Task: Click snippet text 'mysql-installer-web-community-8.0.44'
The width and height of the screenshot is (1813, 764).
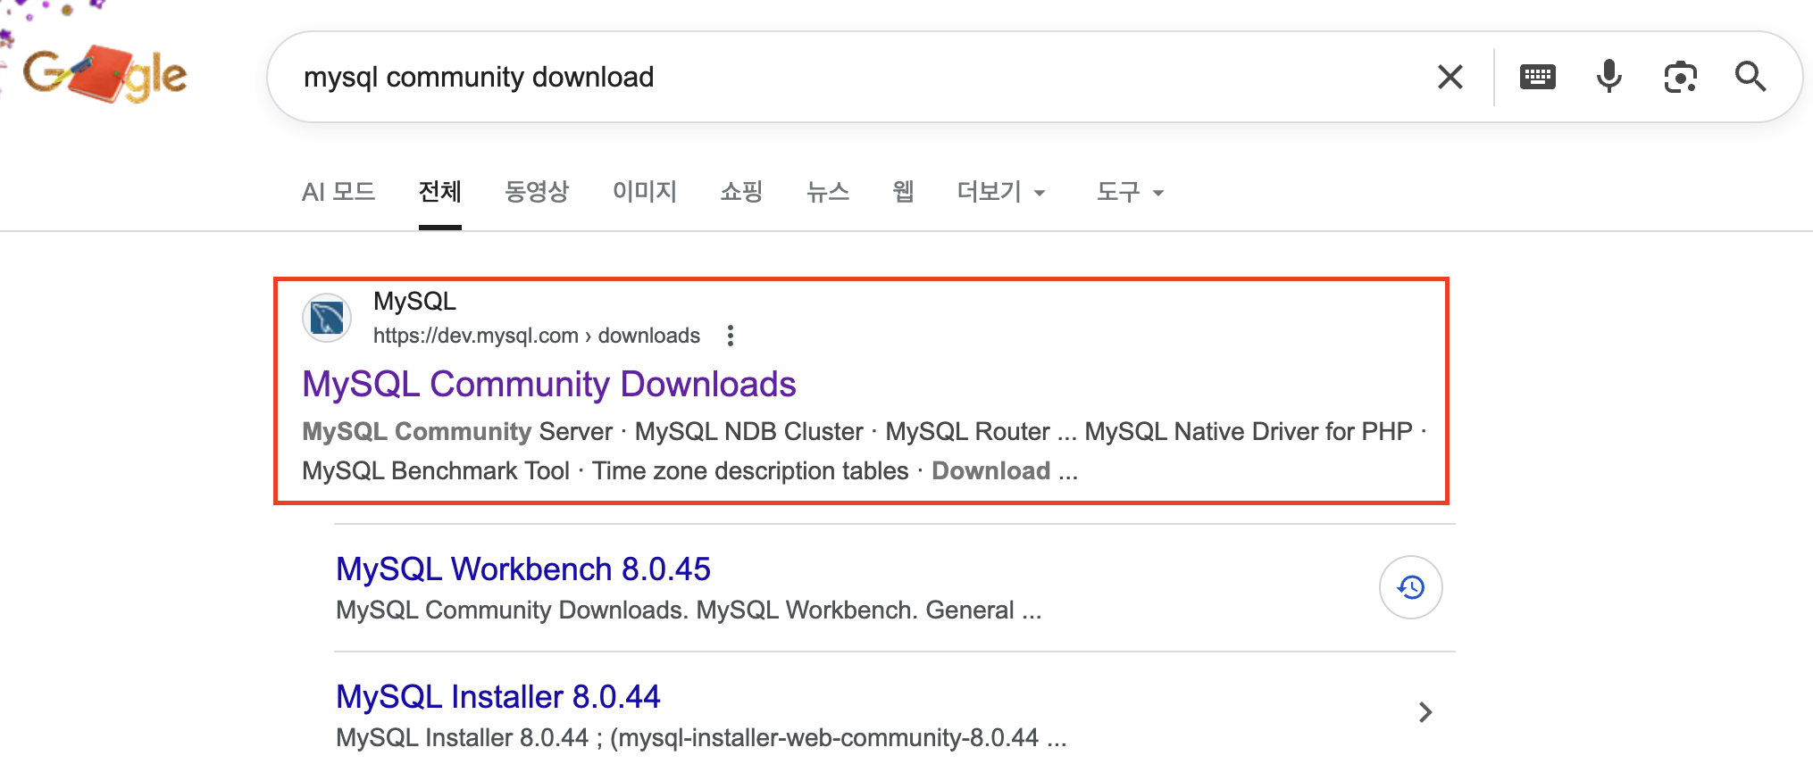Action: click(x=828, y=738)
